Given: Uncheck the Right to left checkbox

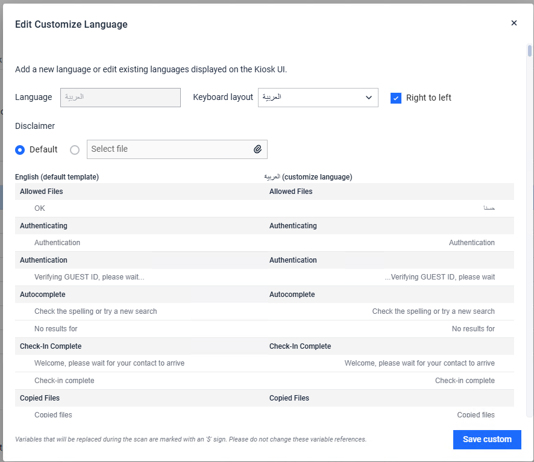Looking at the screenshot, I should point(396,98).
